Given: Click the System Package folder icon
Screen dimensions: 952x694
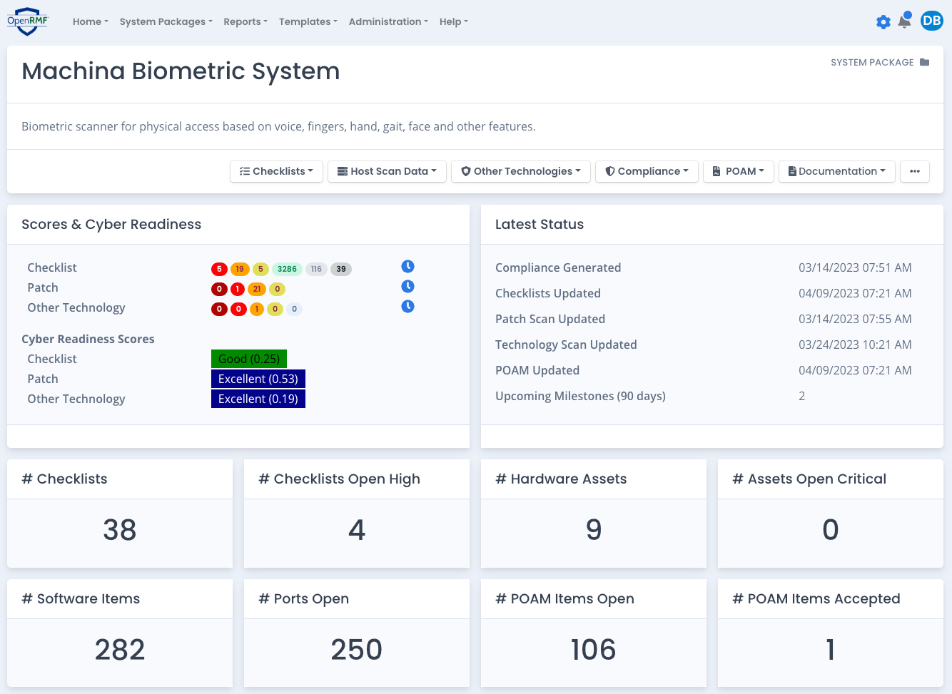Looking at the screenshot, I should 925,62.
